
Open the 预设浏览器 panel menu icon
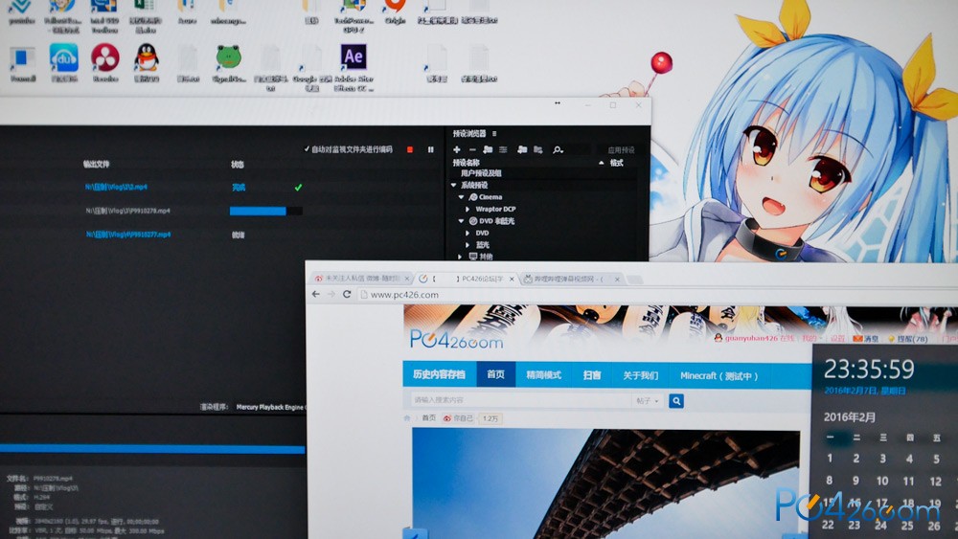(494, 134)
